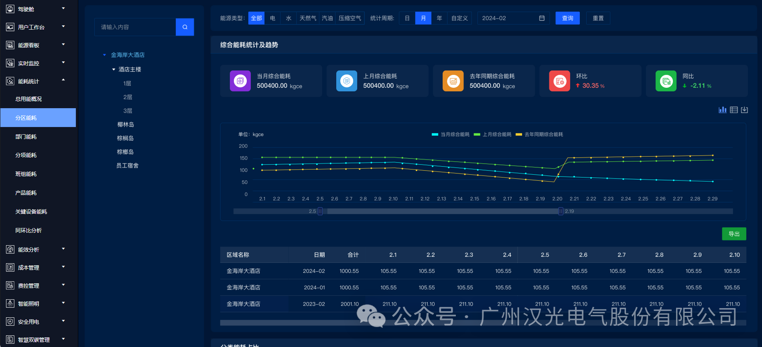Click the orange last-year consumption icon
The image size is (762, 347).
[x=453, y=81]
